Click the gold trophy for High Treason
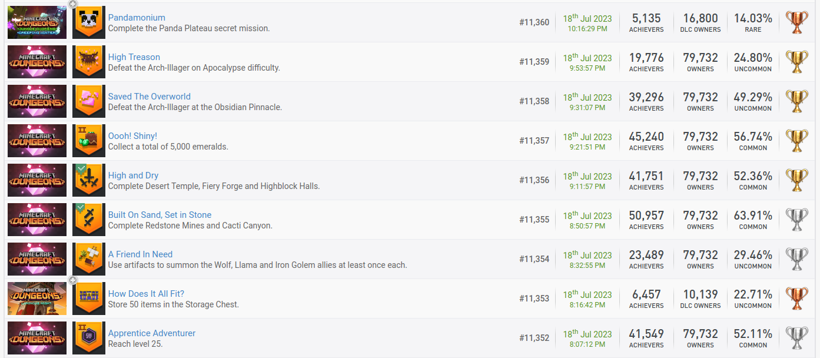Viewport: 820px width, 358px height. point(798,62)
